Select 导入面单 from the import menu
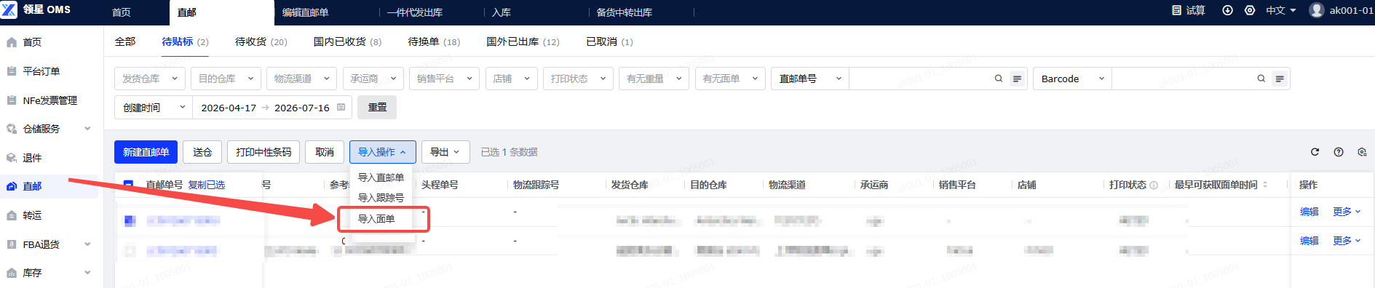The image size is (1375, 288). point(376,219)
